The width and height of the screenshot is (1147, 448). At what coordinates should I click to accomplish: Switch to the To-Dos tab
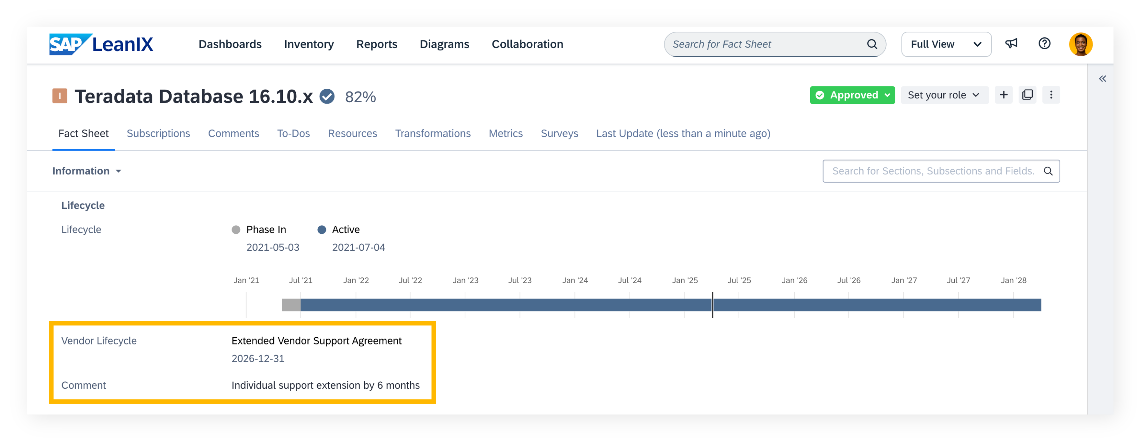pos(293,133)
